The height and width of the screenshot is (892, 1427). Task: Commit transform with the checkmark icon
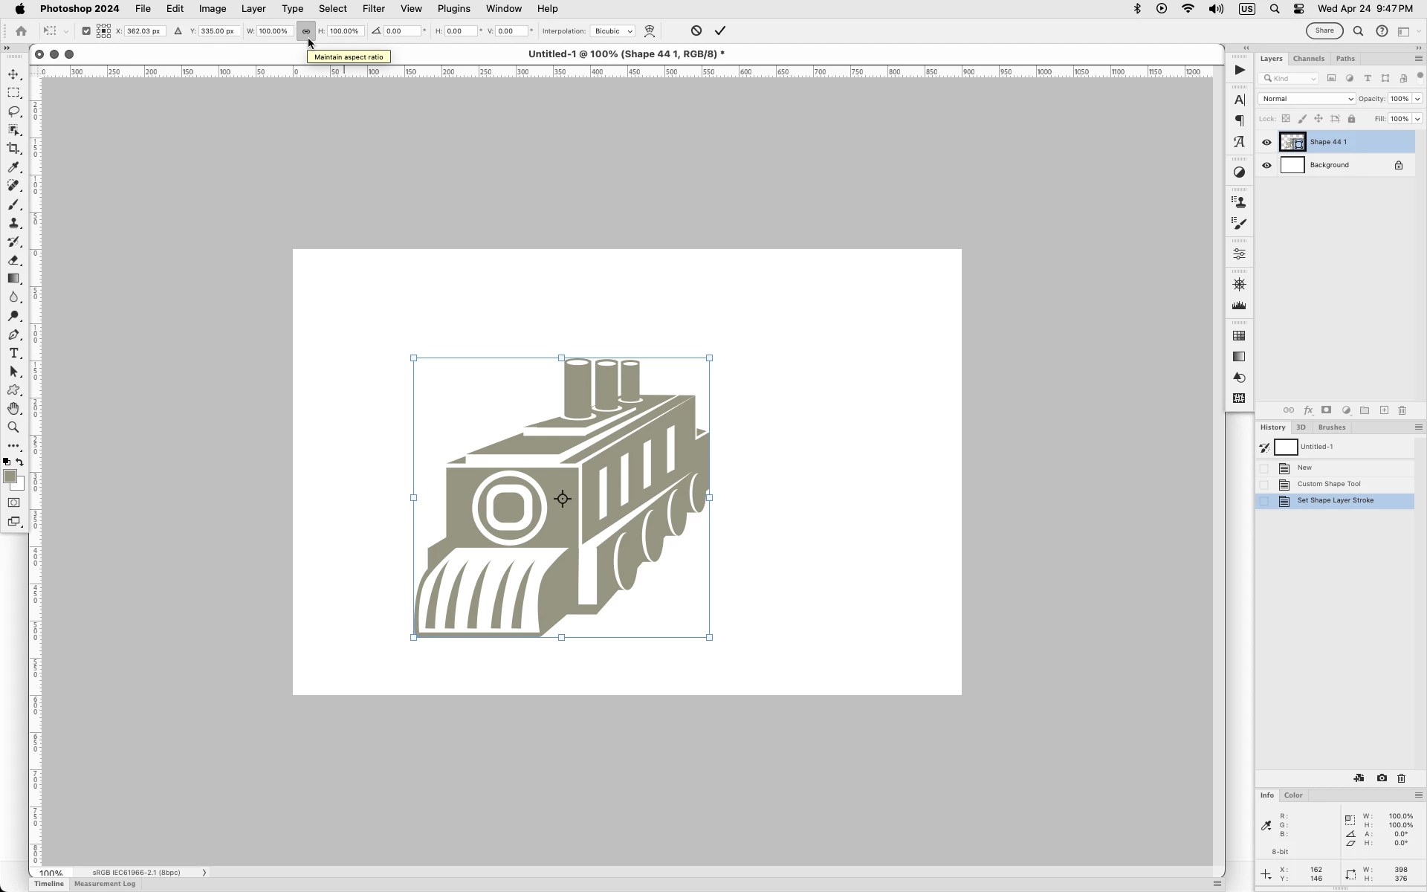click(720, 30)
